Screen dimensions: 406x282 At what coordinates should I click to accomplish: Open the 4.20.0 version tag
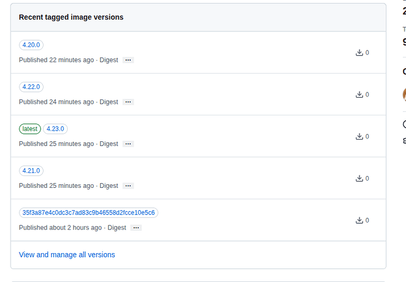31,45
